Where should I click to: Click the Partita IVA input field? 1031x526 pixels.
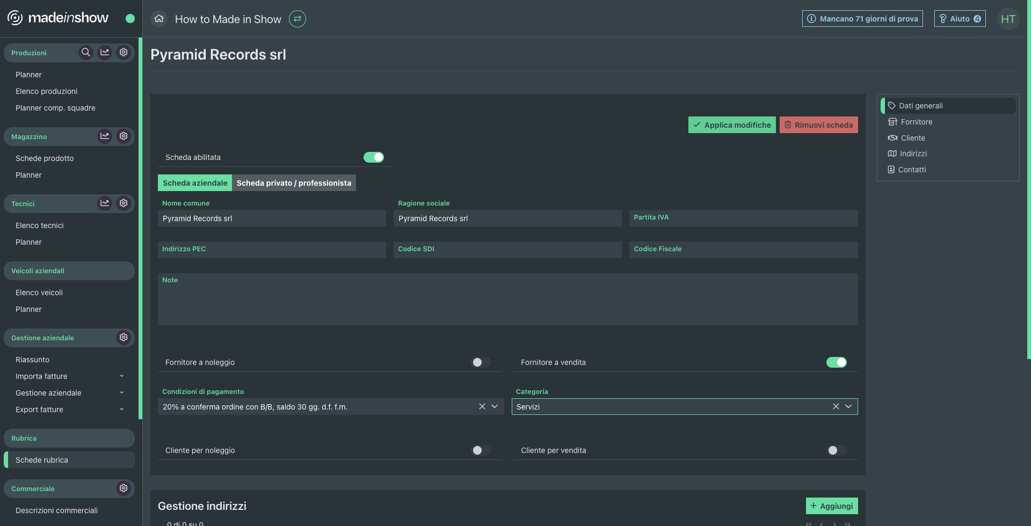pyautogui.click(x=744, y=218)
